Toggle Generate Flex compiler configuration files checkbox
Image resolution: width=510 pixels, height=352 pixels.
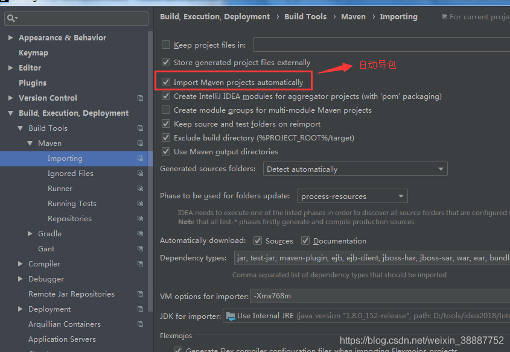pos(178,350)
